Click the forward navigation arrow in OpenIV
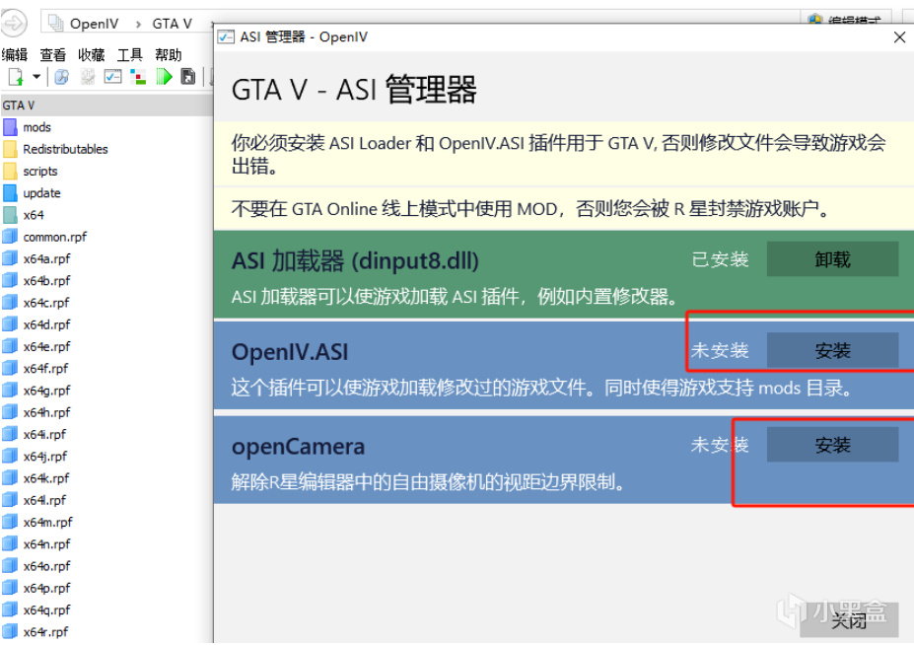Viewport: 914px width, 645px height. pyautogui.click(x=13, y=23)
